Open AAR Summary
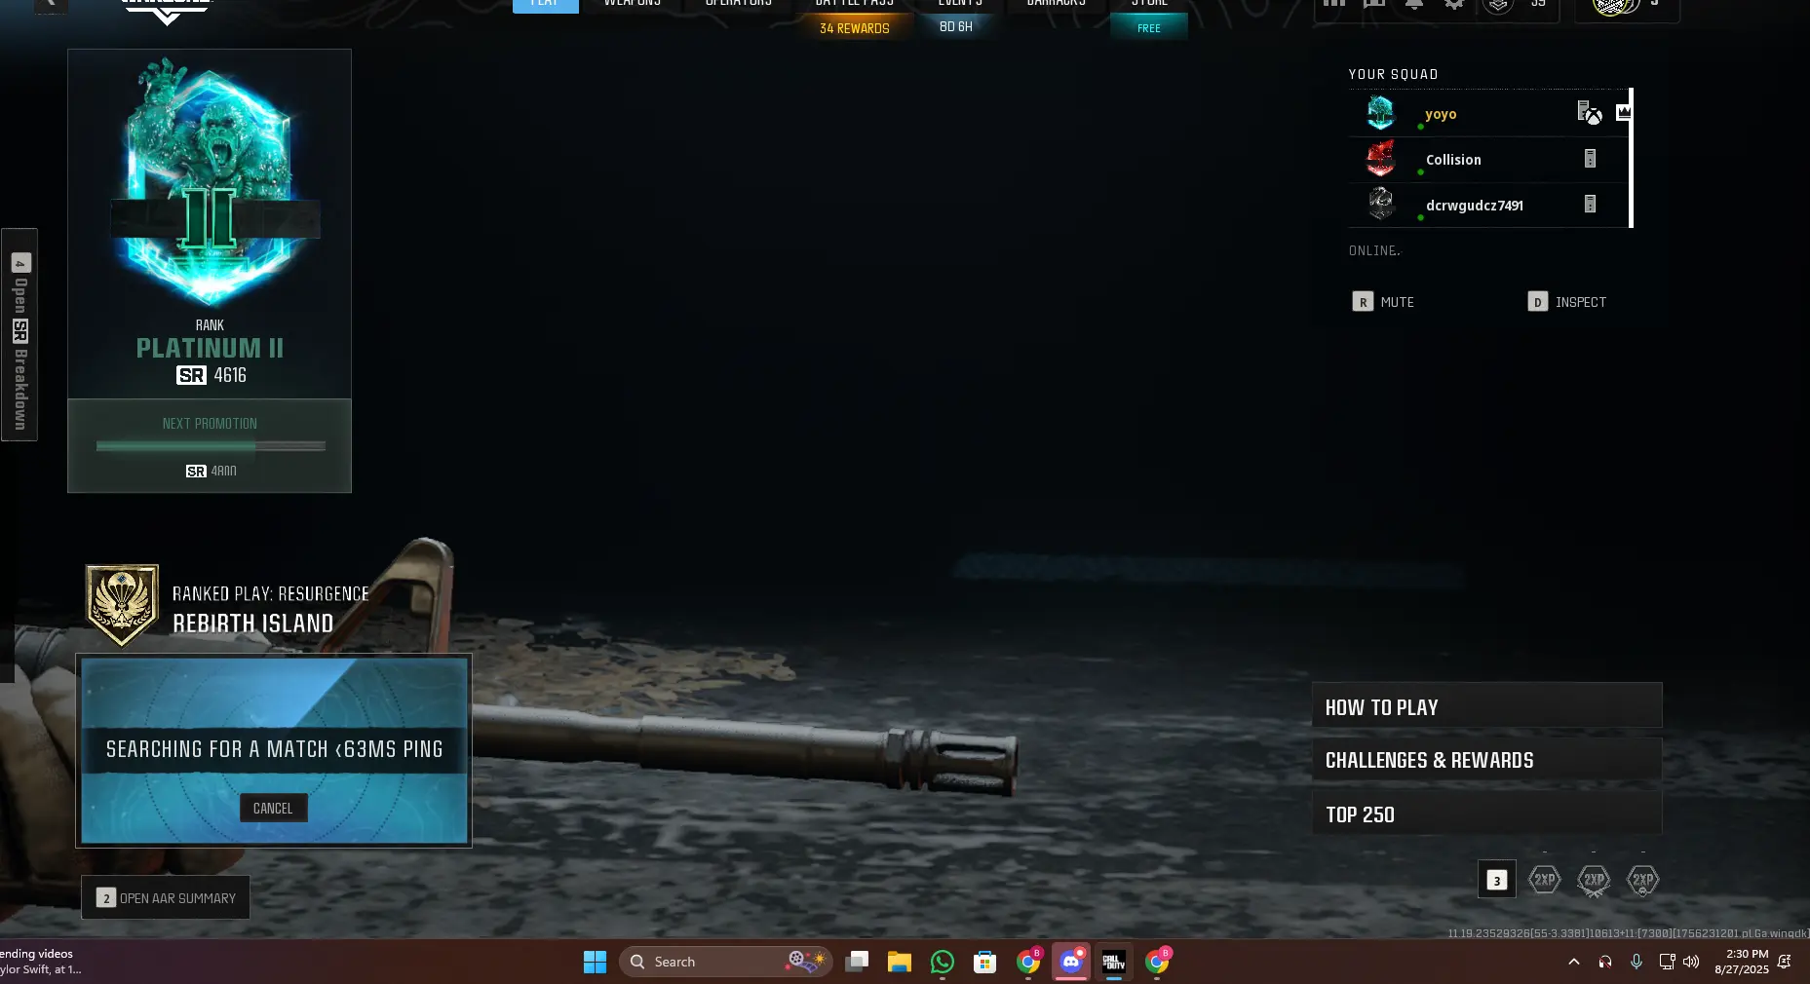This screenshot has width=1810, height=984. 166,897
